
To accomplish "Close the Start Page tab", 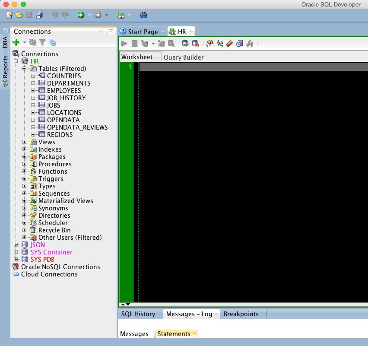I will [163, 31].
